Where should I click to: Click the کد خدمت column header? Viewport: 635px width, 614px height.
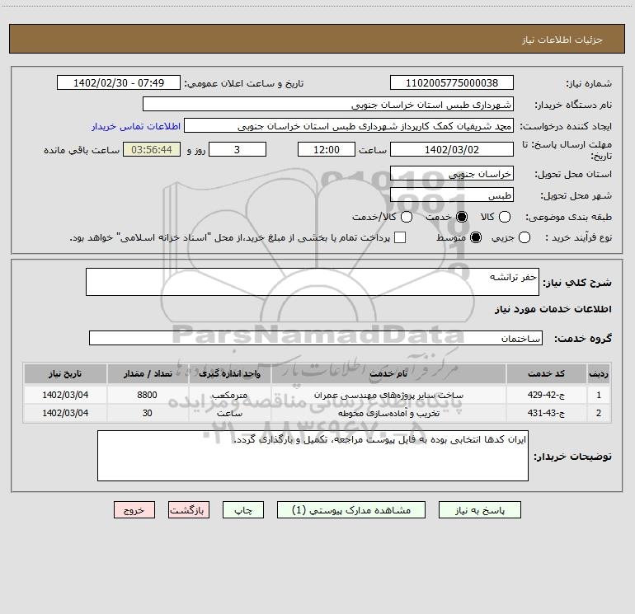[546, 373]
